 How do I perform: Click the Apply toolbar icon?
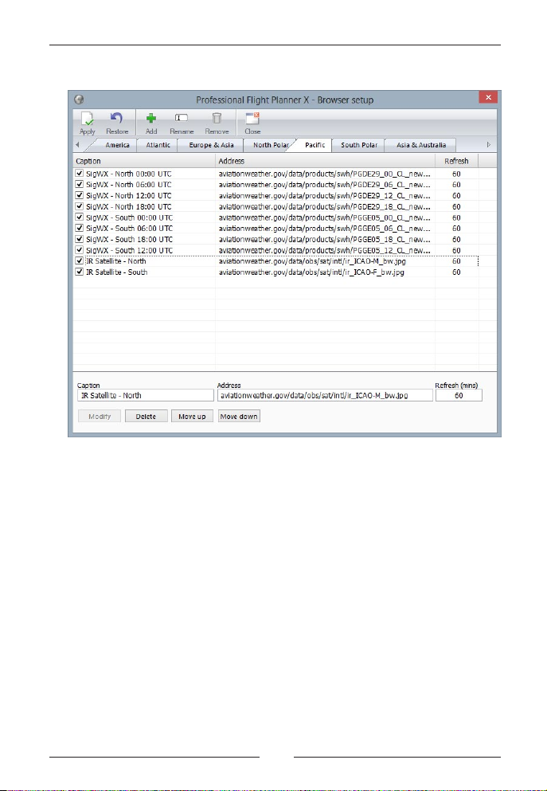[x=88, y=123]
